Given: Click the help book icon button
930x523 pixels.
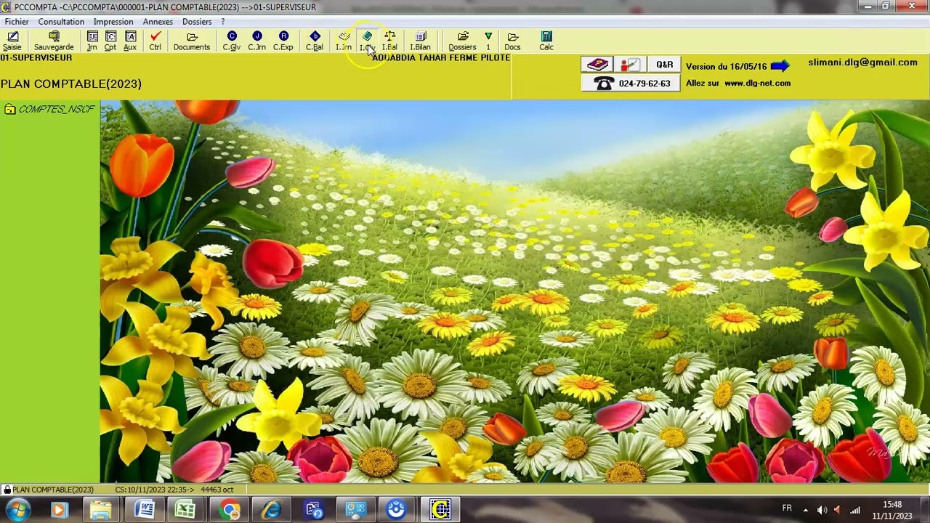Looking at the screenshot, I should (597, 65).
